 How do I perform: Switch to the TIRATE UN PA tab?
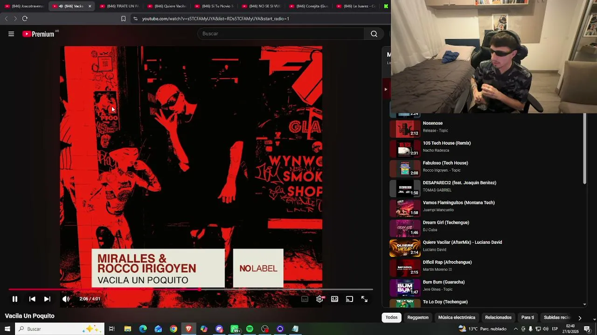tap(119, 6)
